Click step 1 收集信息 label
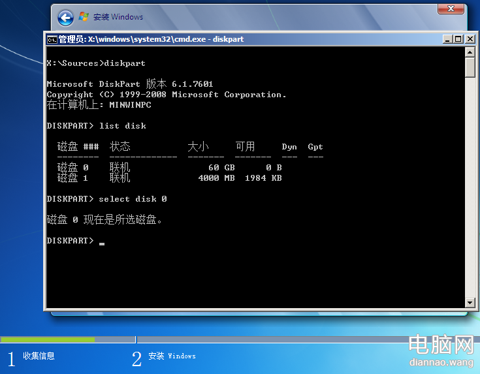This screenshot has height=374, width=480. (39, 356)
